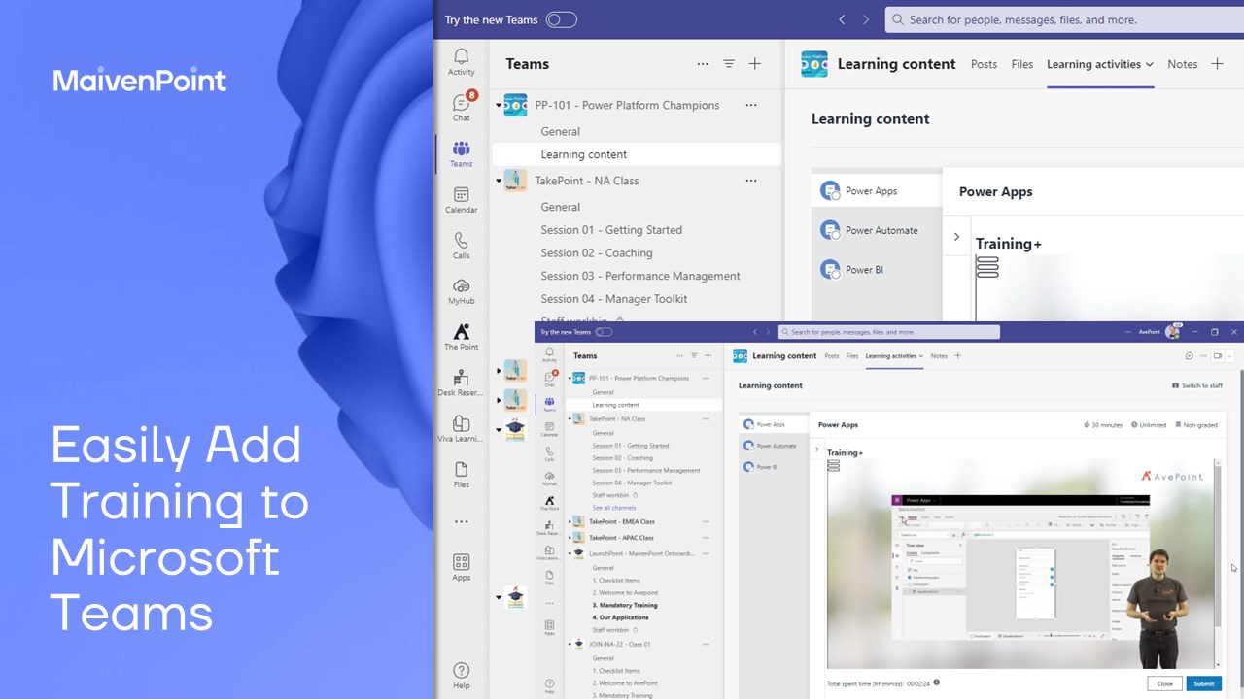Go back using arrow in large window title bar
The width and height of the screenshot is (1244, 699).
[x=842, y=19]
